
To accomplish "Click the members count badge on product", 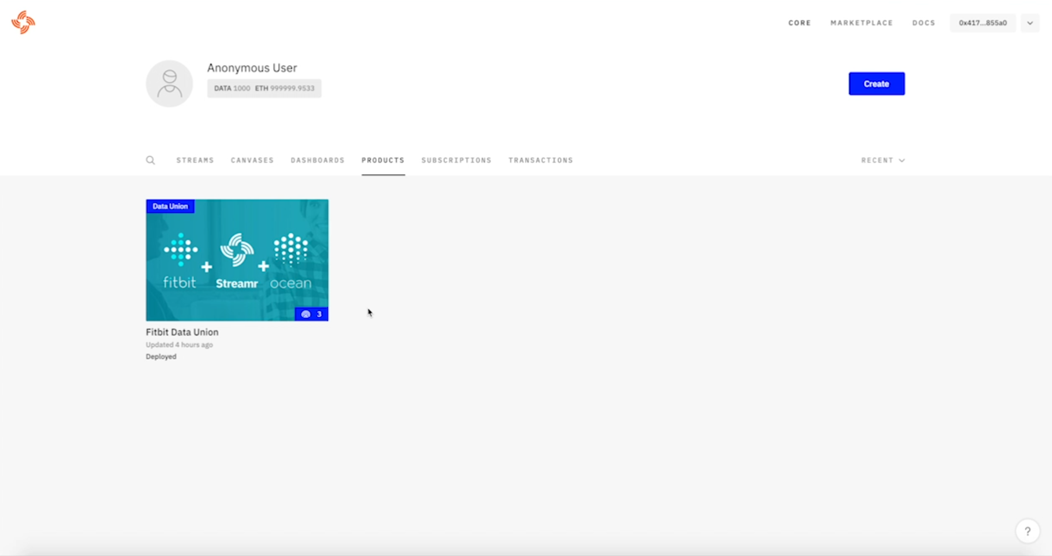I will click(311, 314).
